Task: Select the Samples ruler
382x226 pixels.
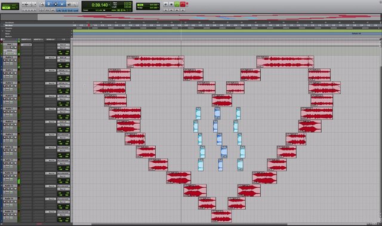Action: click(x=8, y=28)
